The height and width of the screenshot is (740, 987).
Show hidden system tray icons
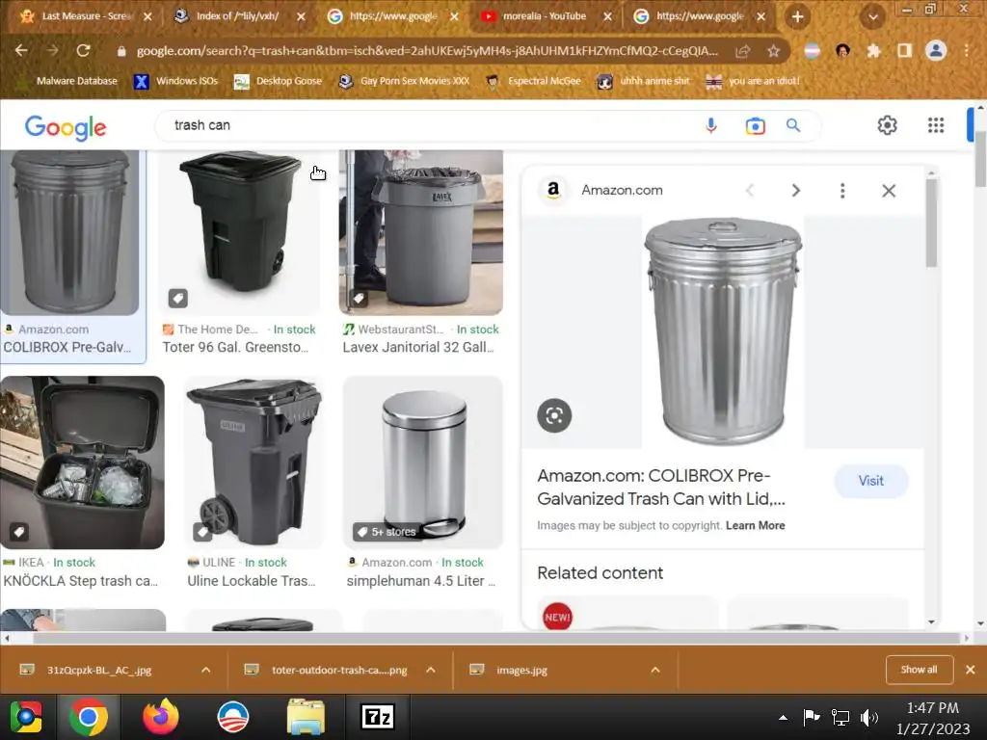783,717
